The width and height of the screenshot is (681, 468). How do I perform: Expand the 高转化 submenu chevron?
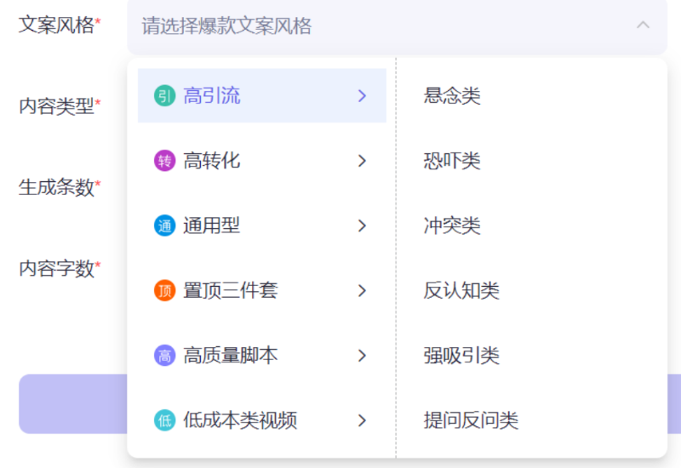tap(362, 161)
